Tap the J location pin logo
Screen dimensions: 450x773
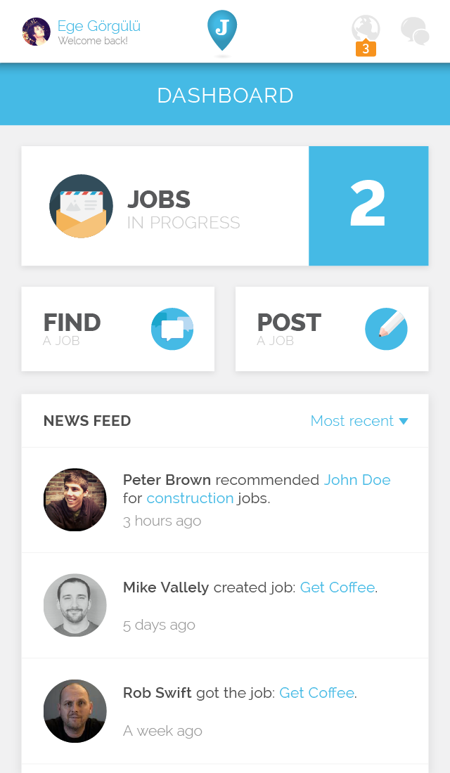pos(222,30)
